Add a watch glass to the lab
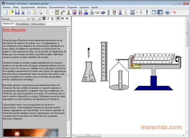 (x=97, y=12)
